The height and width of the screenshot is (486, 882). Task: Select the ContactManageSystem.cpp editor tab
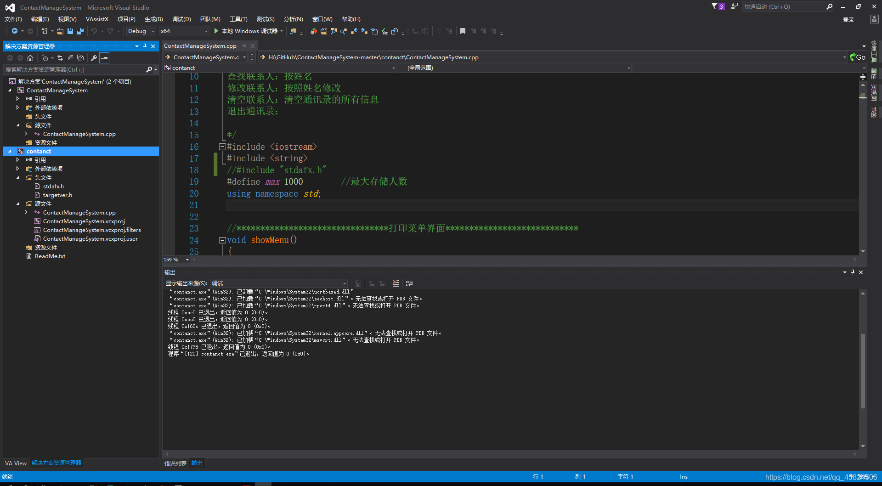pos(200,46)
